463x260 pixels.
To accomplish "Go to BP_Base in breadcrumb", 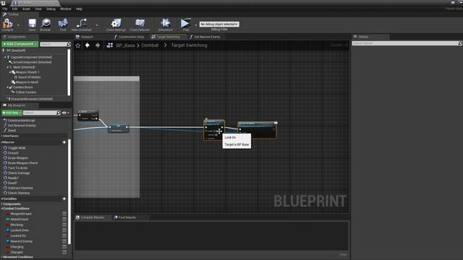I will [x=125, y=45].
